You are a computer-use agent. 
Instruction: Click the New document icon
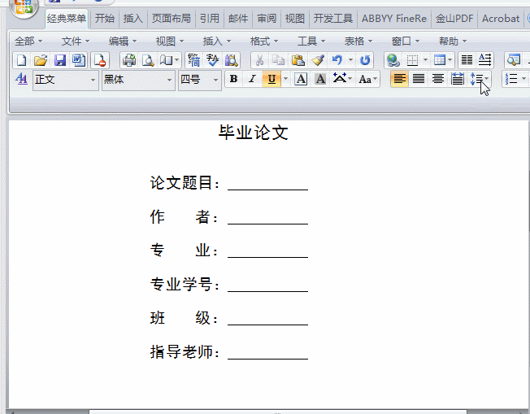tap(21, 60)
